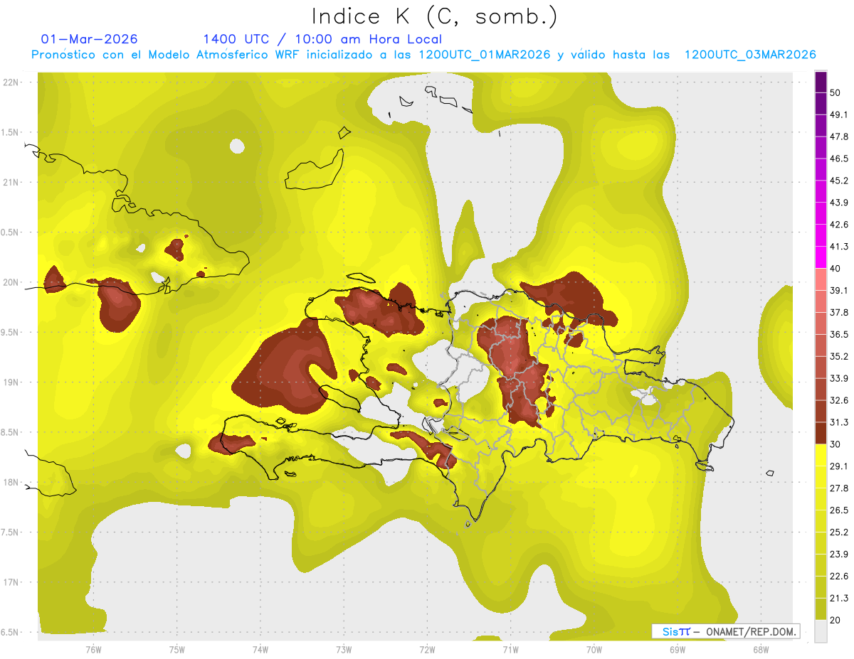854x659 pixels.
Task: Click the '42.6' colorbar value
Action: click(839, 225)
